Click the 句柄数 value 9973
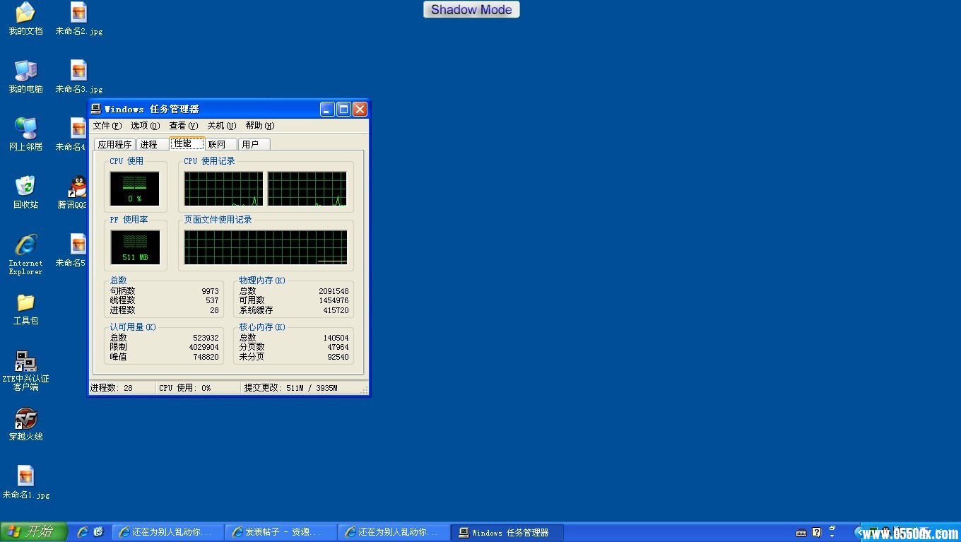 (x=210, y=291)
